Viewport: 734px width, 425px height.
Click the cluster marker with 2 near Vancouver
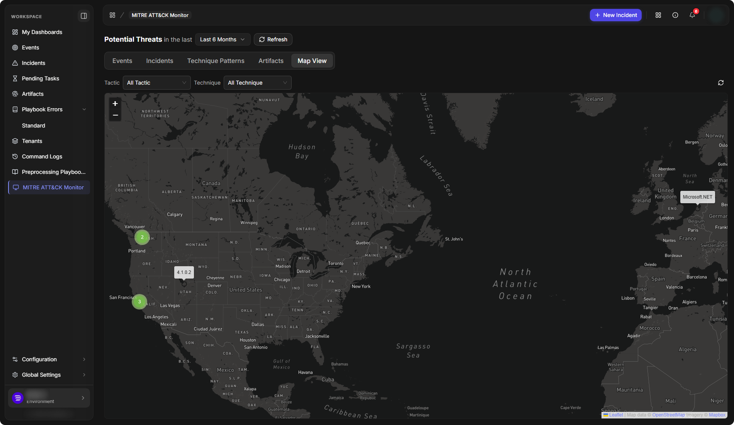tap(142, 237)
